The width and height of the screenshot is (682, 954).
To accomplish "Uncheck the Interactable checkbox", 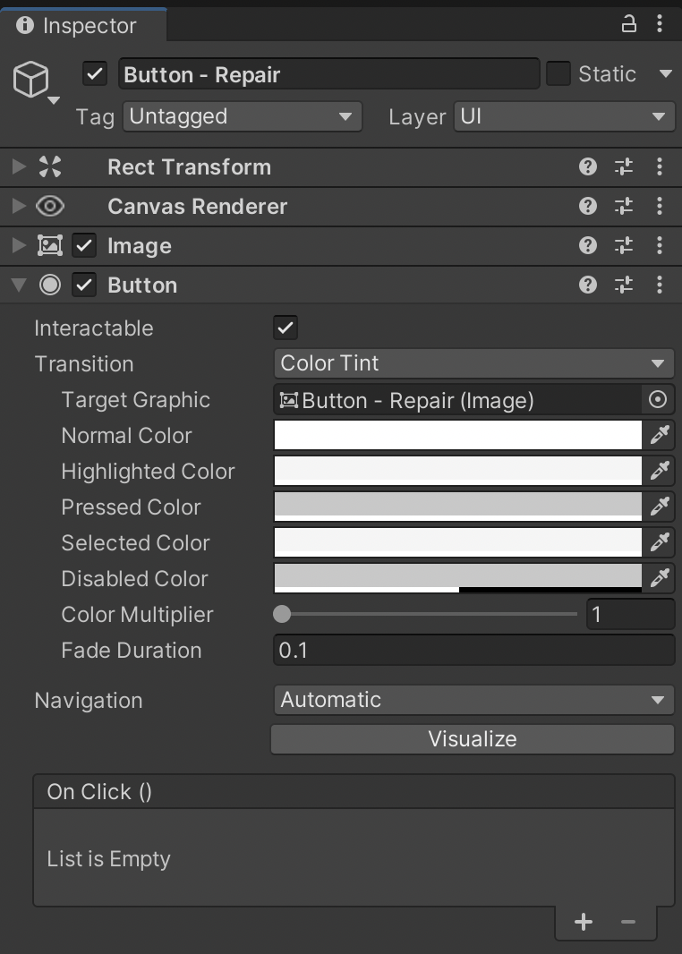I will 286,328.
